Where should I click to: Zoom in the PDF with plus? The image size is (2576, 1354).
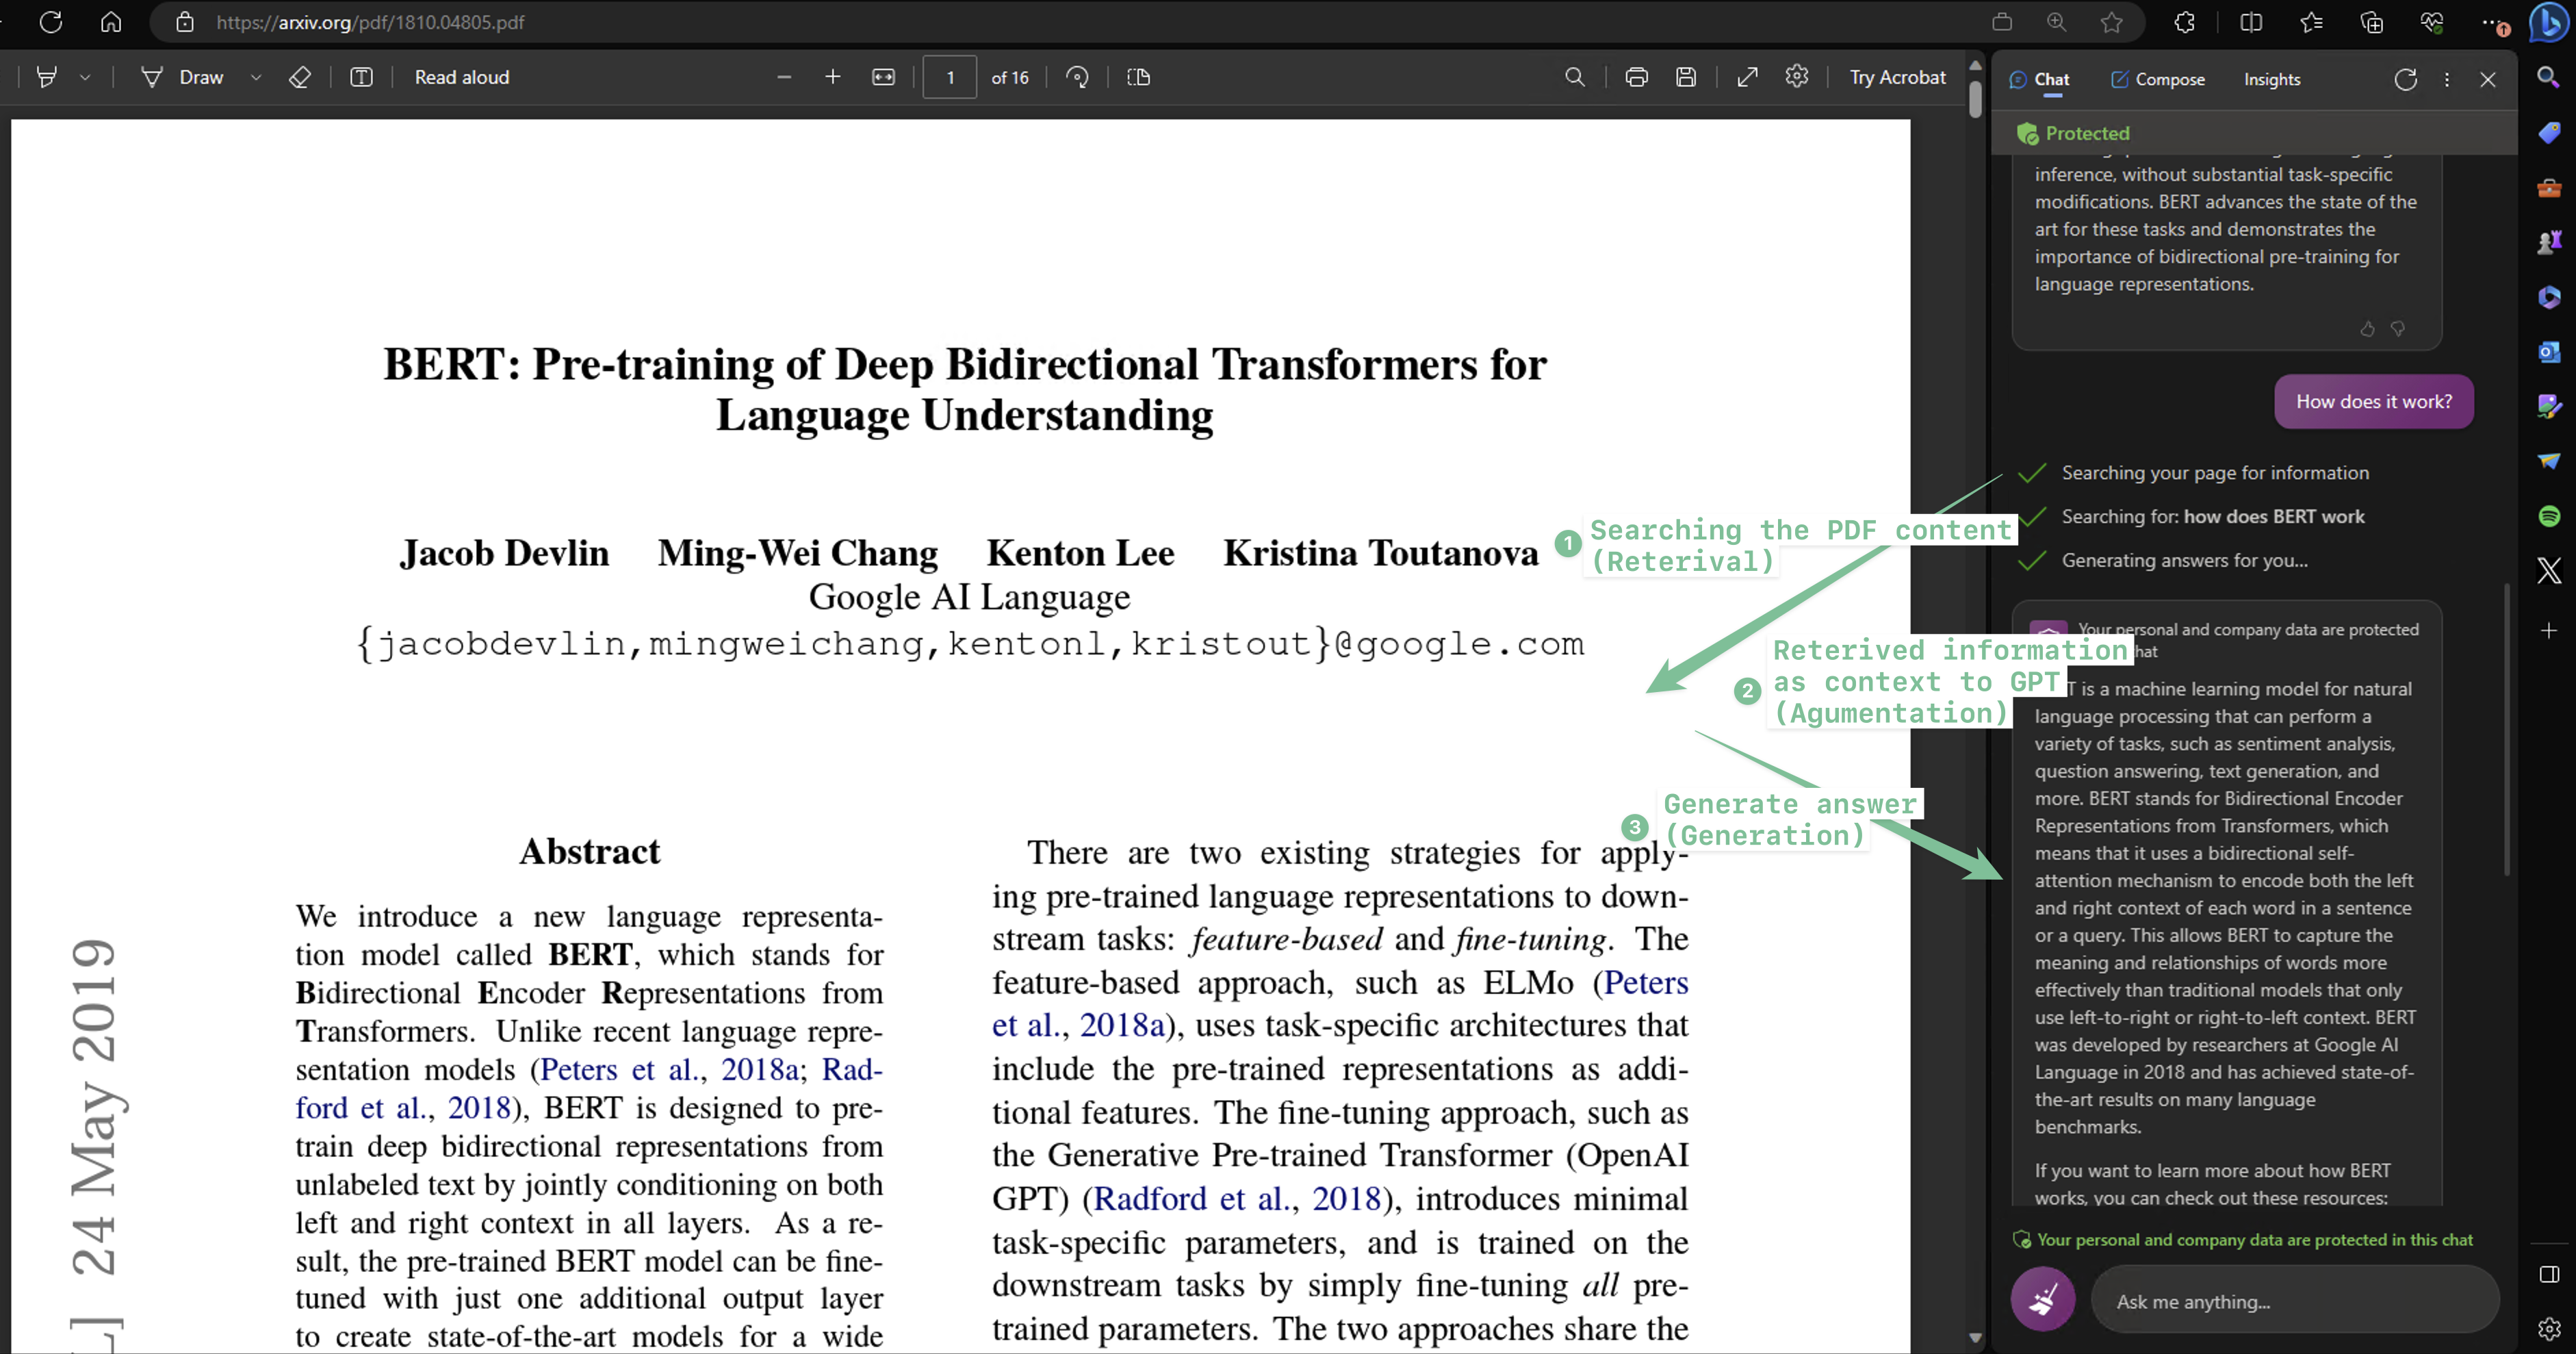[832, 77]
